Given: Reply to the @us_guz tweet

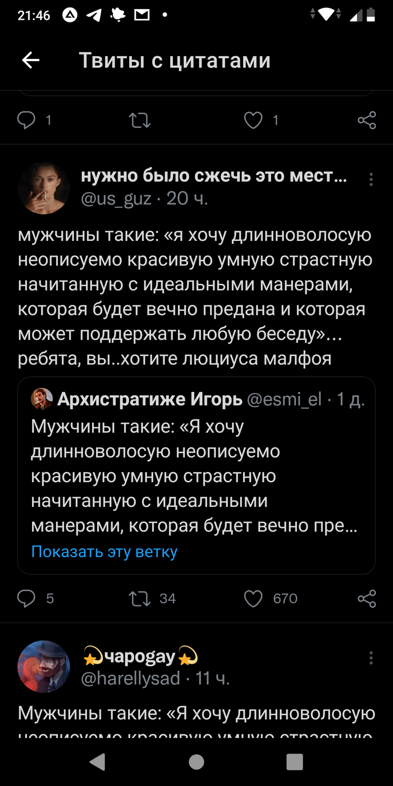Looking at the screenshot, I should (x=26, y=598).
